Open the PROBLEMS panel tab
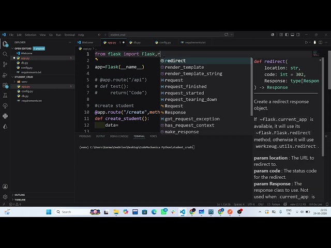 click(85, 136)
